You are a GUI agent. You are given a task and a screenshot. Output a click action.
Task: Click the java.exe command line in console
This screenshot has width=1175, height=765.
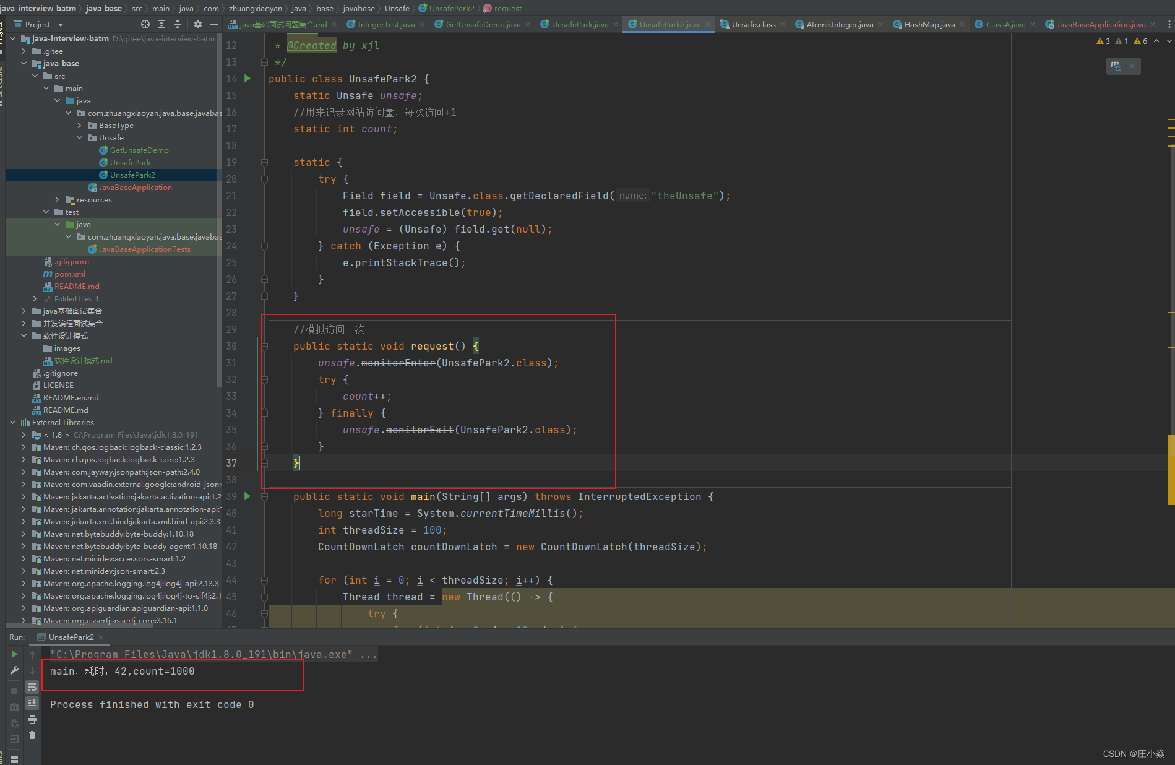[x=213, y=655]
